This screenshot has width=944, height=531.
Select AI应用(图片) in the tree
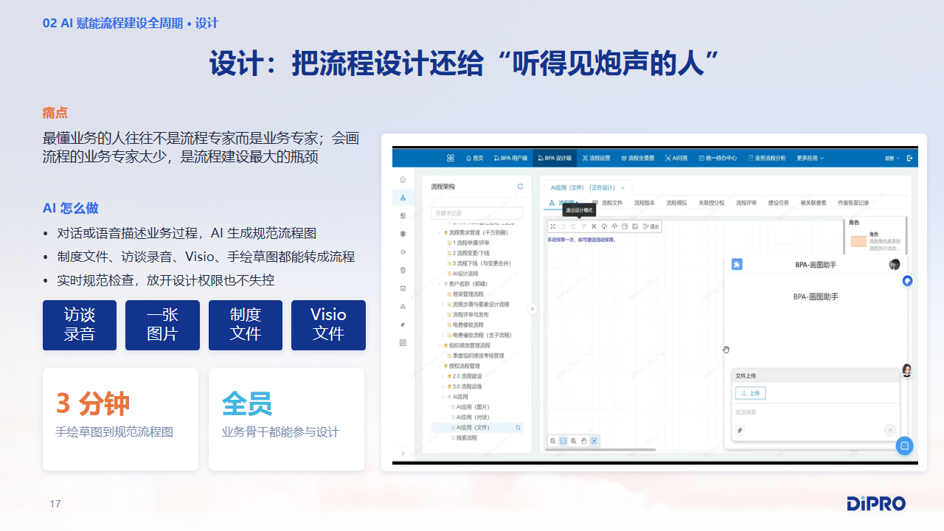(x=473, y=407)
